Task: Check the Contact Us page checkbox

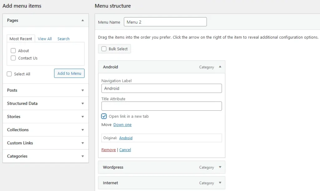Action: [x=13, y=58]
